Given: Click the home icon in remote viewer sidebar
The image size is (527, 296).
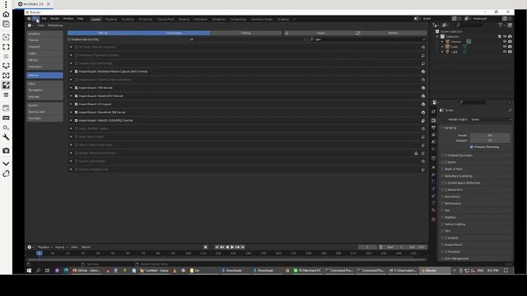Looking at the screenshot, I should 6,15.
